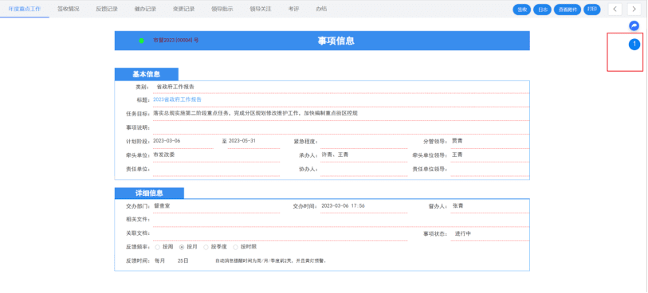This screenshot has width=648, height=293.
Task: Click the 督办人 value 张青
Action: [x=458, y=205]
